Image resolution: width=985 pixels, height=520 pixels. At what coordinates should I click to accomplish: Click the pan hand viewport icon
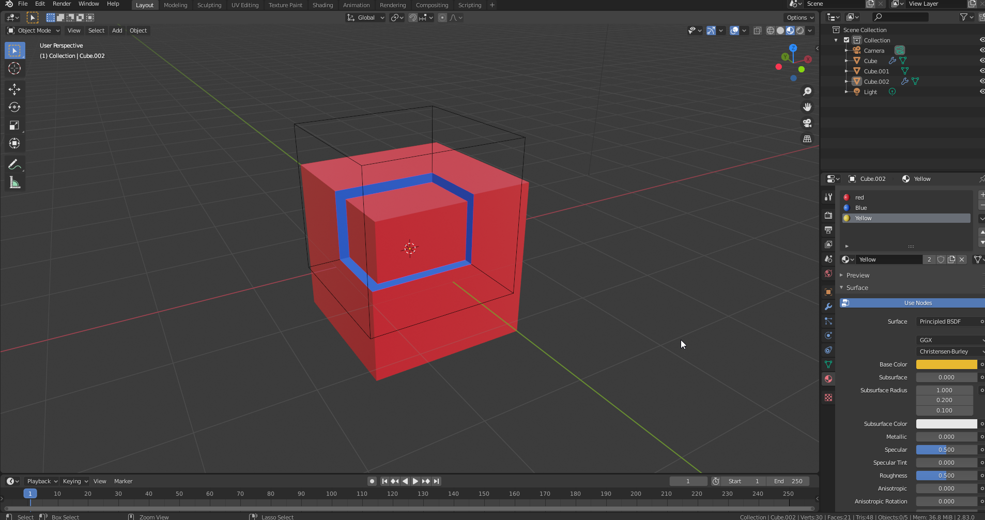807,107
